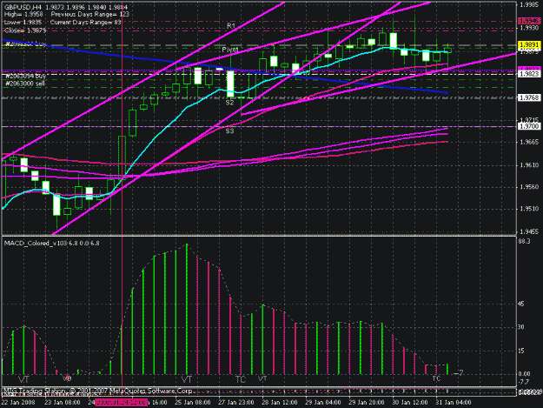543x408 pixels.
Task: Click the GBPUSD,H4 chart title text
Action: point(22,7)
